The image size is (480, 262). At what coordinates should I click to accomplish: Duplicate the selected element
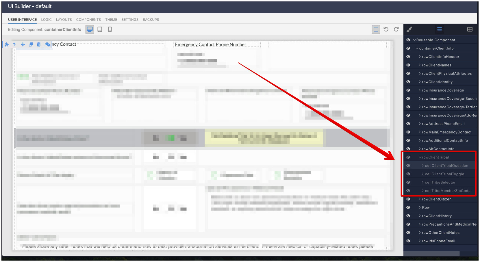31,44
